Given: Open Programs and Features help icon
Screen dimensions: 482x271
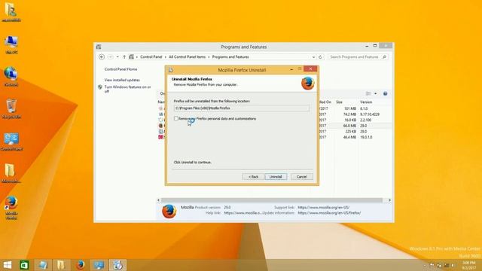Looking at the screenshot, I should tap(385, 93).
